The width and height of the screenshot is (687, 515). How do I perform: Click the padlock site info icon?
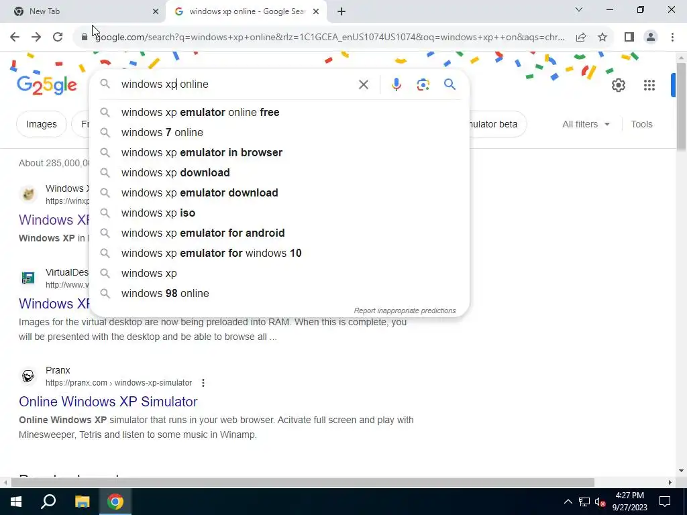tap(84, 38)
